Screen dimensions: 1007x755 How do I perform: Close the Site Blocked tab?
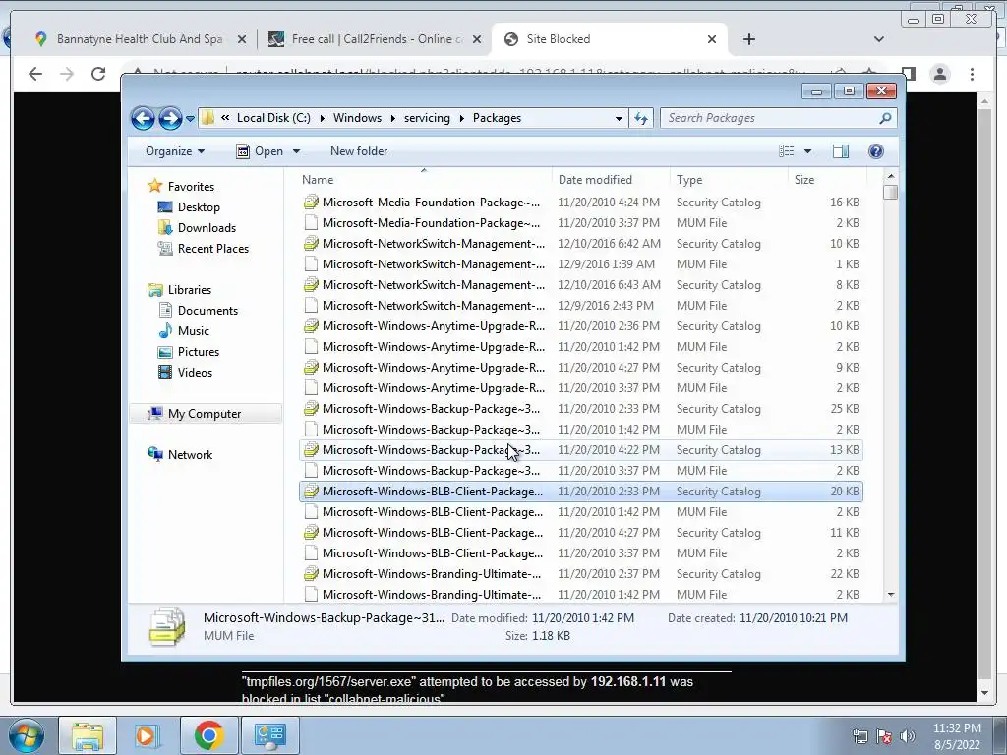pos(712,39)
